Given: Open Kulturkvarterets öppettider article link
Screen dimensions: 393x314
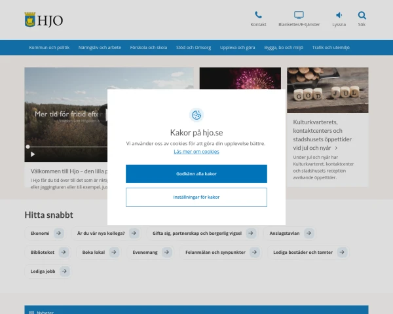Looking at the screenshot, I should (x=322, y=135).
